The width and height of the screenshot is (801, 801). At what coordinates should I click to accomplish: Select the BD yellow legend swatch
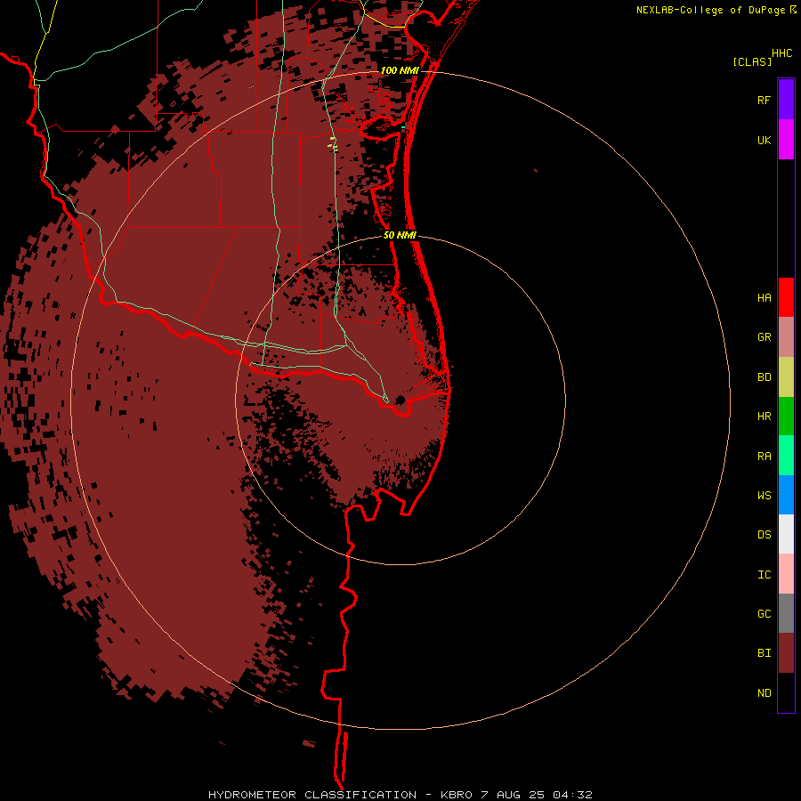point(786,377)
